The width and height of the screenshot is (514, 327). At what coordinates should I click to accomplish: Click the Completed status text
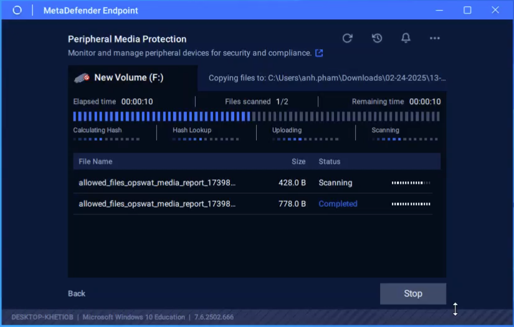point(338,204)
